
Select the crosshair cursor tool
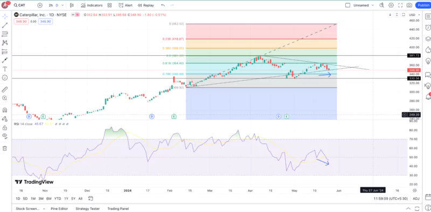click(5, 17)
